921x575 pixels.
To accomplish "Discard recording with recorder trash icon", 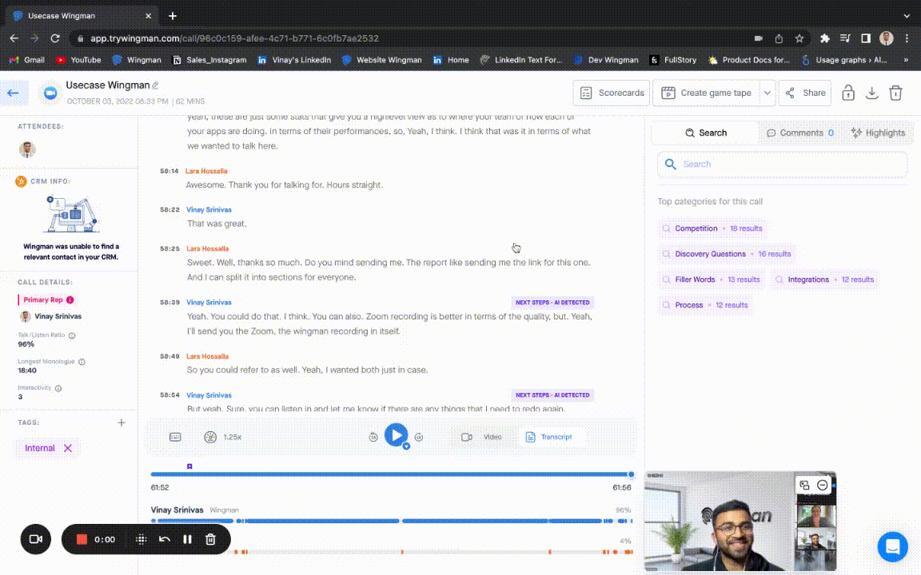I will [x=210, y=539].
